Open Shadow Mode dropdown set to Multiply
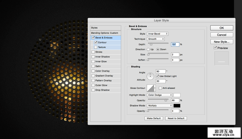The height and width of the screenshot is (139, 242). [x=160, y=106]
